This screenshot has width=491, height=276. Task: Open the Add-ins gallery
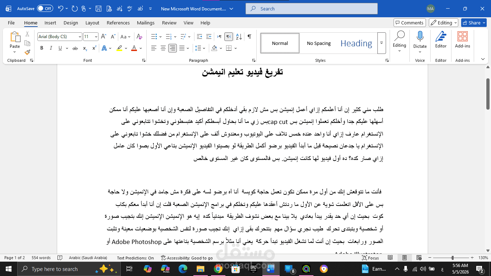click(x=463, y=40)
